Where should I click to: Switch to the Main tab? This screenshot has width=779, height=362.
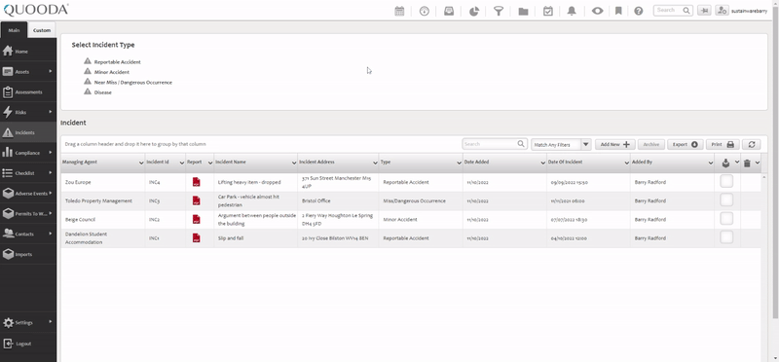[14, 30]
